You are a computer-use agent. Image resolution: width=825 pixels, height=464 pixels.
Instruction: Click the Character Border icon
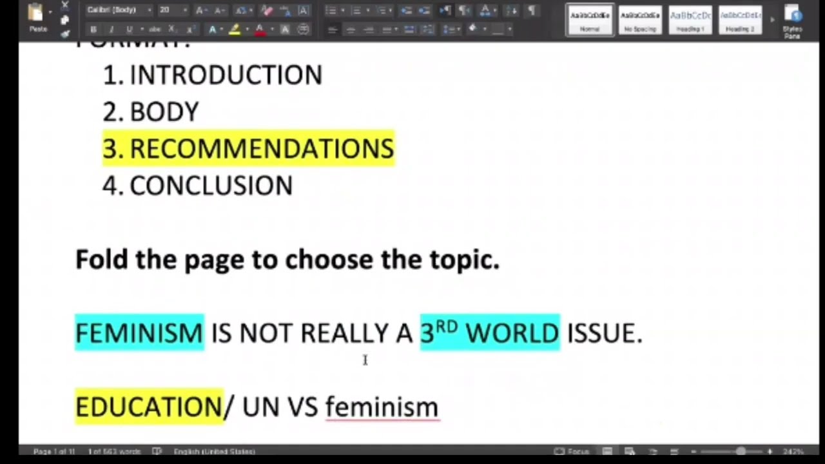303,10
